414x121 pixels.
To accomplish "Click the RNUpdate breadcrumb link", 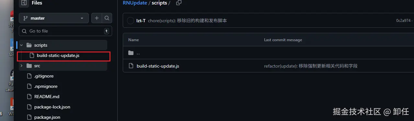I will (x=135, y=3).
